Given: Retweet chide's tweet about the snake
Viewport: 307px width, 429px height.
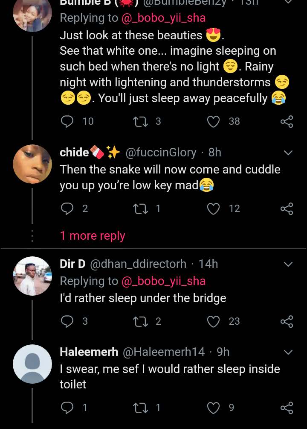Looking at the screenshot, I should click(139, 209).
